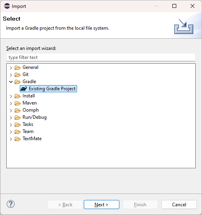
Task: Maximize the Import dialog window
Action: [174, 6]
